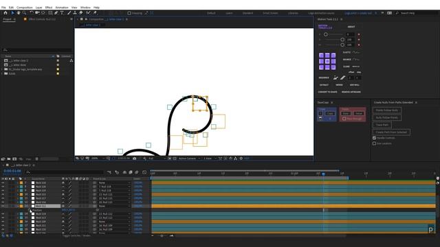Click the new composition icon in Project panel

pos(14,158)
